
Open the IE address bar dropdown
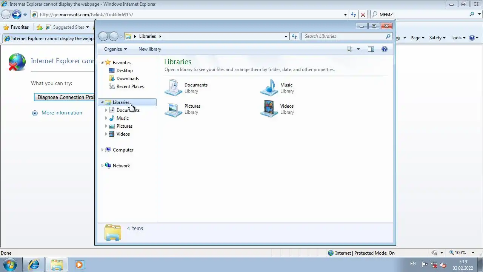click(345, 14)
